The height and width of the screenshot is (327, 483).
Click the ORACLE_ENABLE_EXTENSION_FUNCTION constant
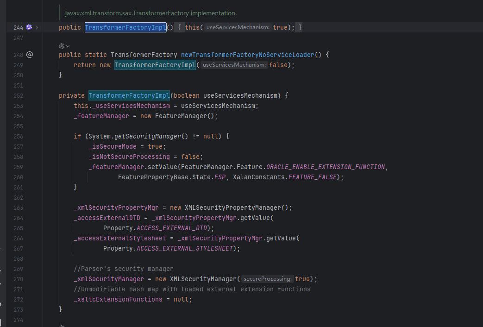(x=325, y=167)
